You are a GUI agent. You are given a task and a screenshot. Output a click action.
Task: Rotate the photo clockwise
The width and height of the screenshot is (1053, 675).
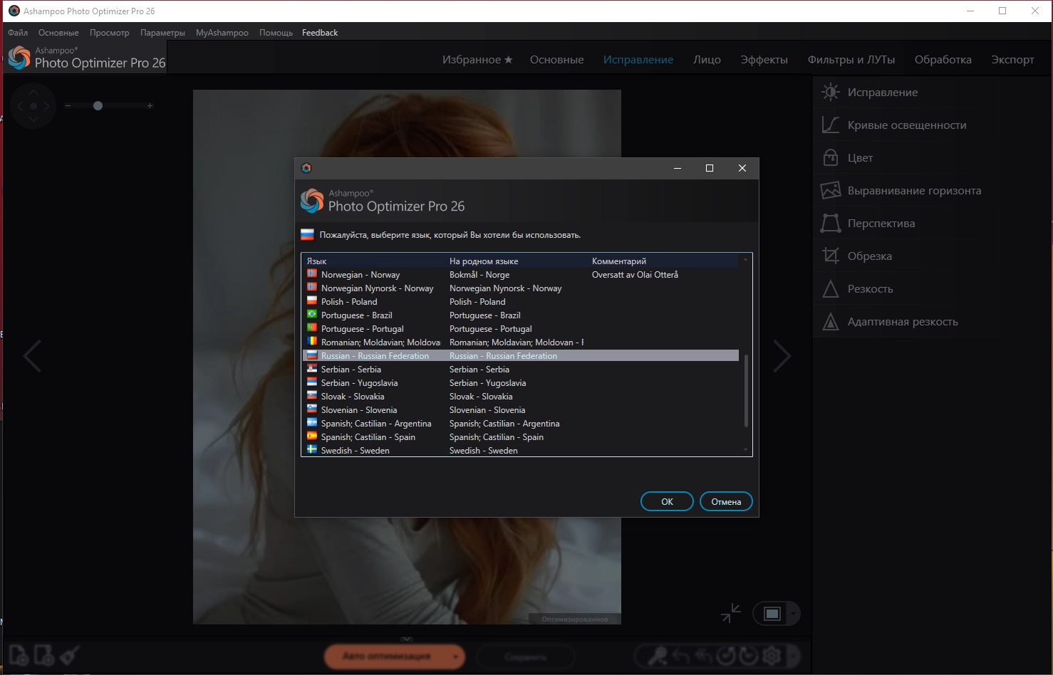coord(749,656)
